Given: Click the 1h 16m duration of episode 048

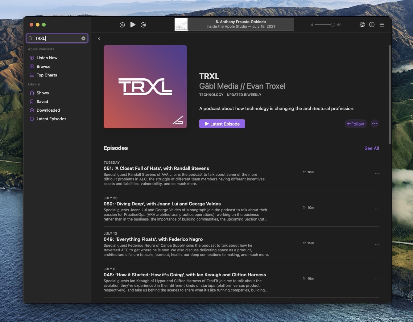Looking at the screenshot, I should (308, 279).
